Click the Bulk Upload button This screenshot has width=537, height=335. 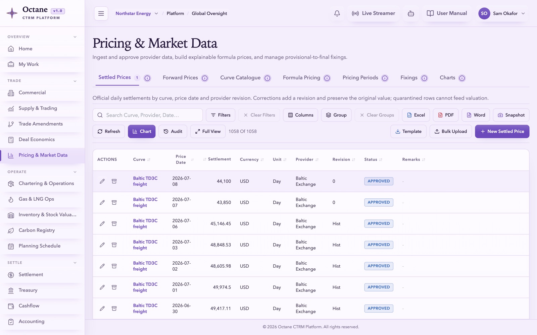coord(451,131)
